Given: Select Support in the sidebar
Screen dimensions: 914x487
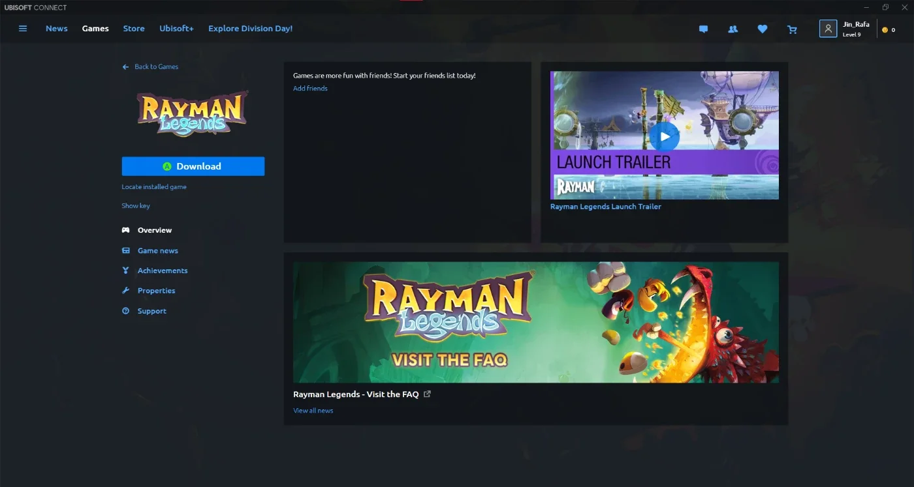Looking at the screenshot, I should coord(151,311).
